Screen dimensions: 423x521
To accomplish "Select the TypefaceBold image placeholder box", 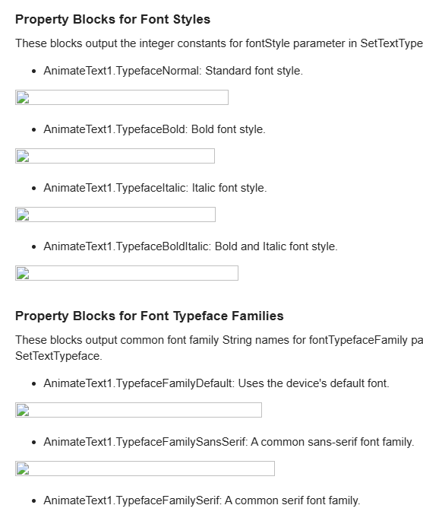I will (115, 156).
